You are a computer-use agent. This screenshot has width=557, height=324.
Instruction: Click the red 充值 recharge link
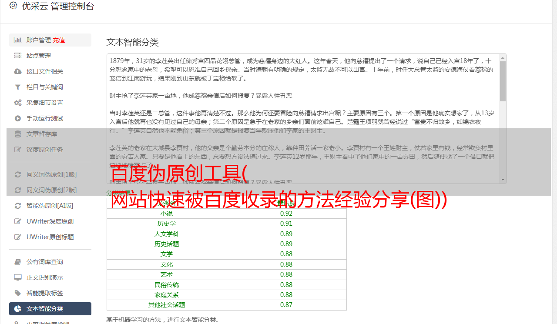[59, 40]
